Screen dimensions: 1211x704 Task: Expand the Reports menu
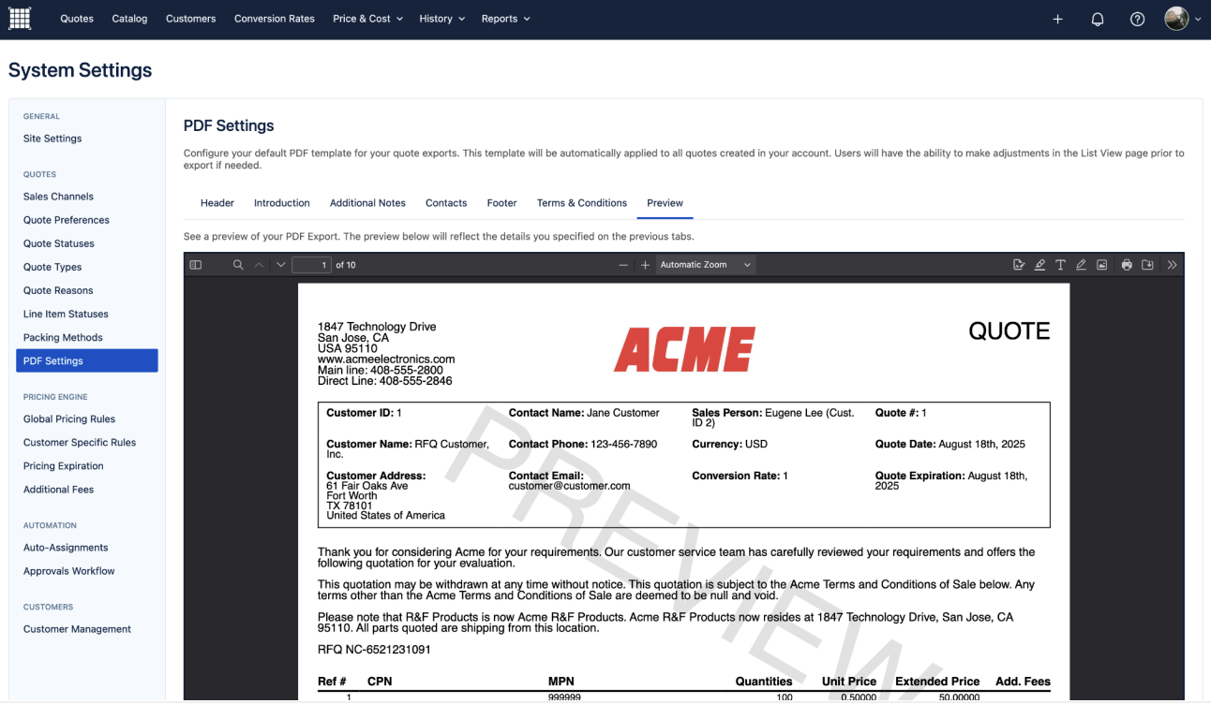pyautogui.click(x=505, y=19)
